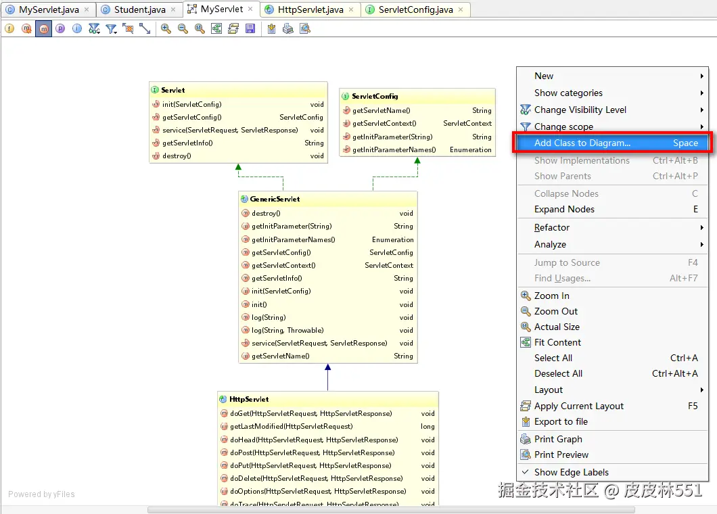Switch to the Student.java tab
Image resolution: width=717 pixels, height=514 pixels.
pyautogui.click(x=139, y=9)
